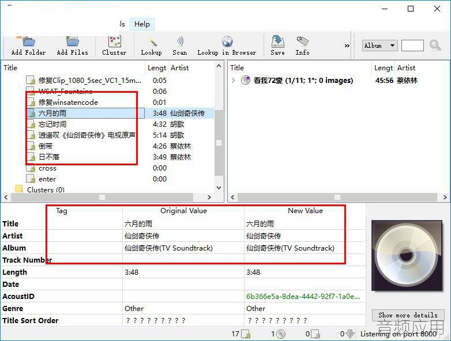Viewport: 451px width, 341px height.
Task: Open Lookup in Browser
Action: click(x=227, y=46)
